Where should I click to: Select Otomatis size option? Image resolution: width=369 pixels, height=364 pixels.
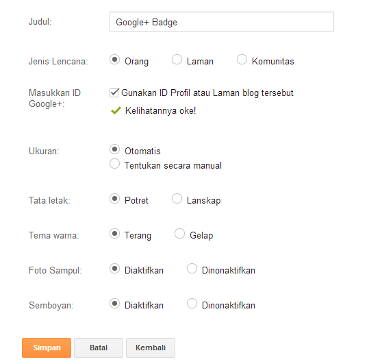tap(114, 149)
